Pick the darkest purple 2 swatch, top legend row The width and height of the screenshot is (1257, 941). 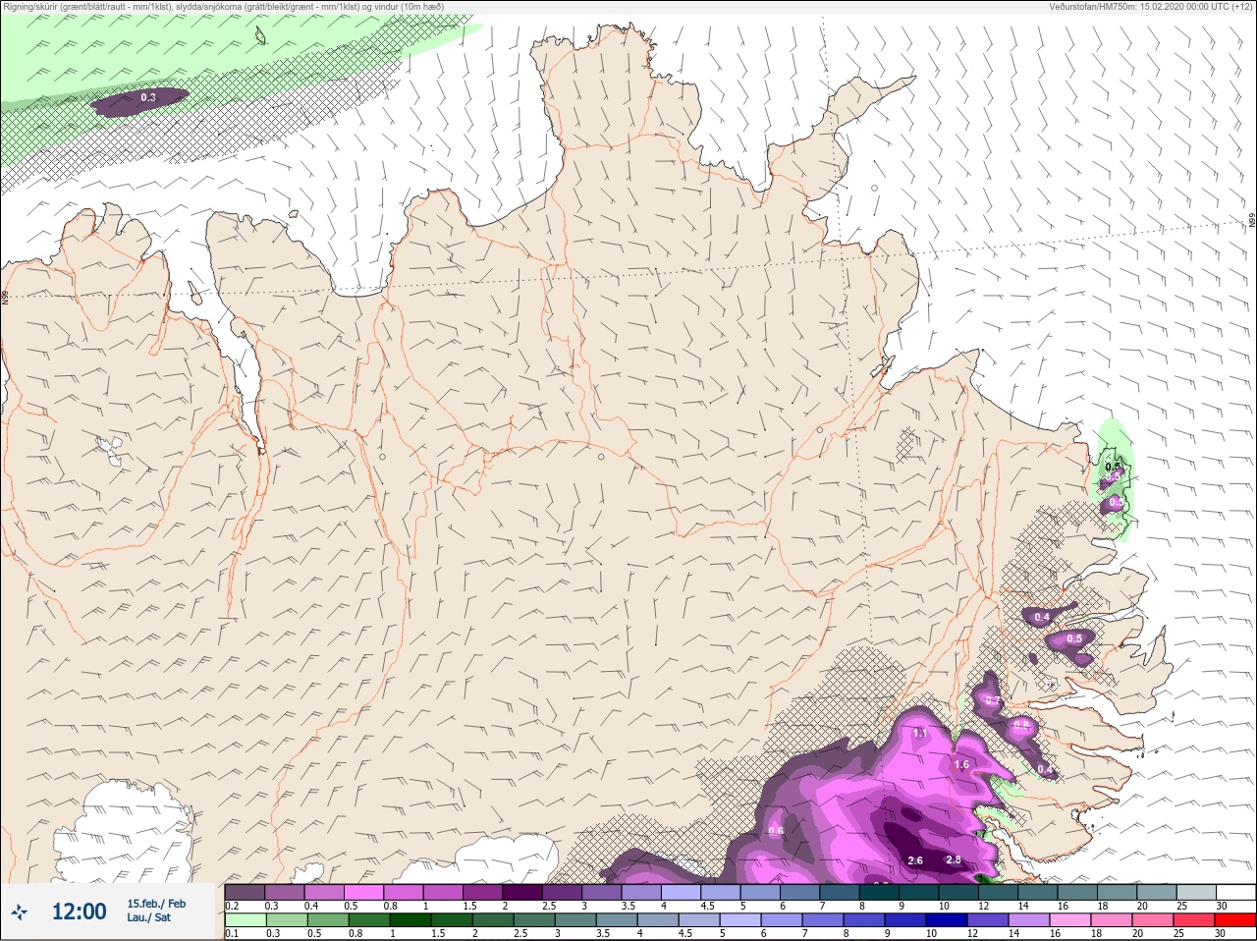click(x=523, y=892)
